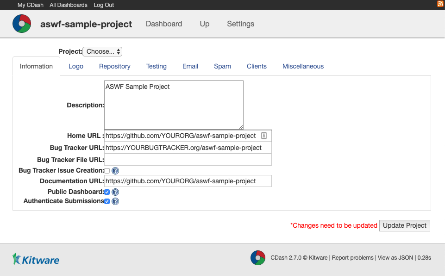Click Report problems link in footer
The image size is (445, 280).
point(352,258)
